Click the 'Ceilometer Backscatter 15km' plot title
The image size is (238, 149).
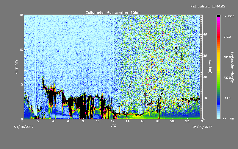113,13
